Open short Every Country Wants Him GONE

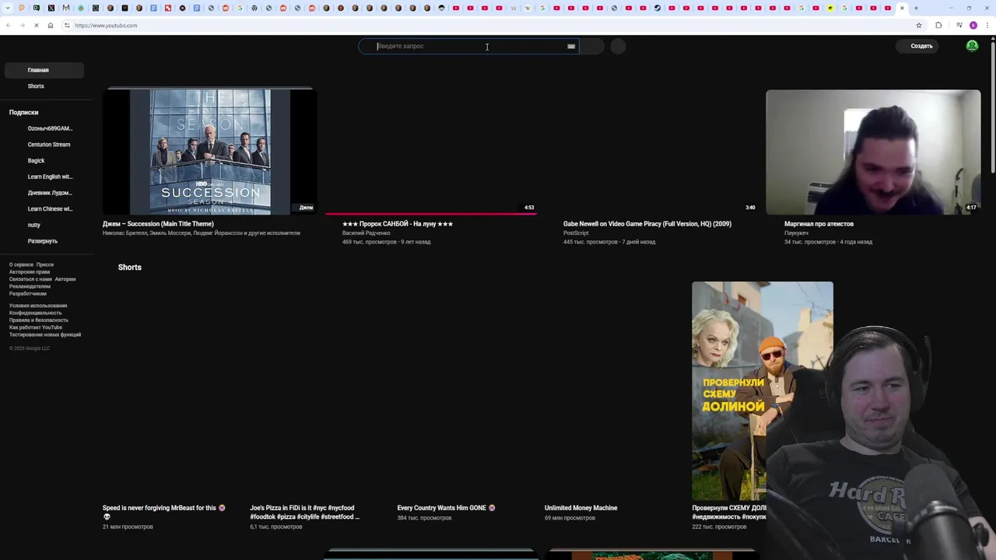point(446,508)
